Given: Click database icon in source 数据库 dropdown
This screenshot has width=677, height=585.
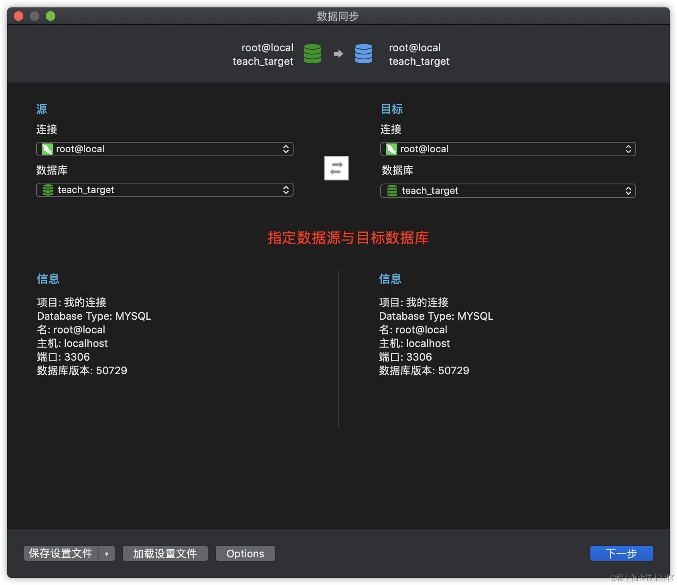Looking at the screenshot, I should 48,190.
